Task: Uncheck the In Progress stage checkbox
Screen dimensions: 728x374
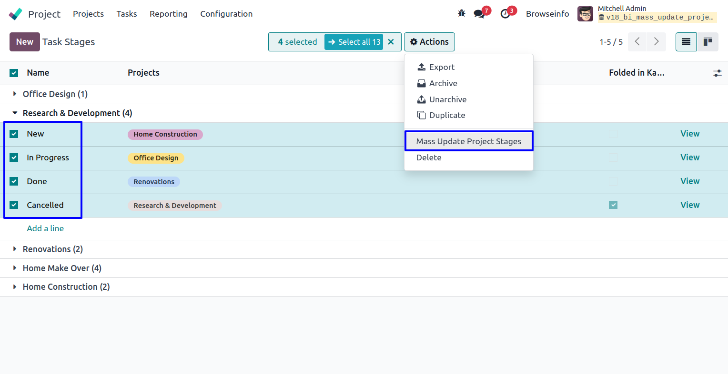Action: (x=14, y=157)
